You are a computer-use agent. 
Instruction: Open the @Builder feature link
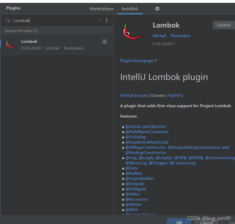point(134,173)
